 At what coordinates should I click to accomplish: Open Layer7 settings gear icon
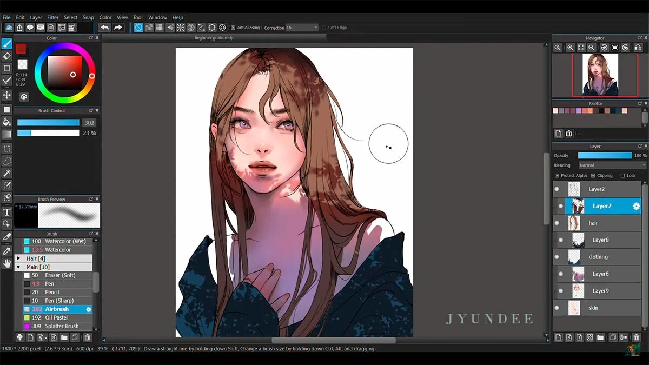click(636, 206)
